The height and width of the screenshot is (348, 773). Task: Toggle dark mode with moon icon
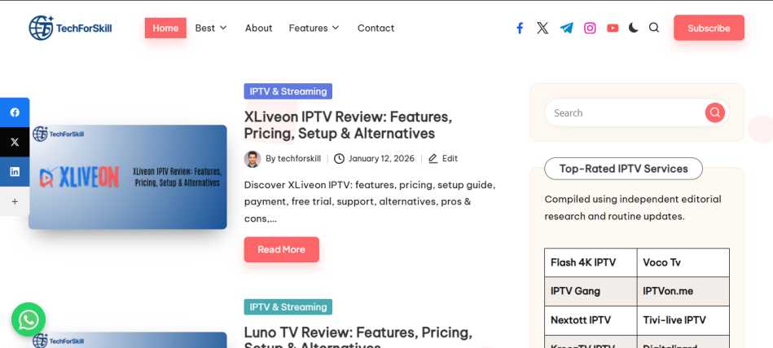(x=634, y=28)
